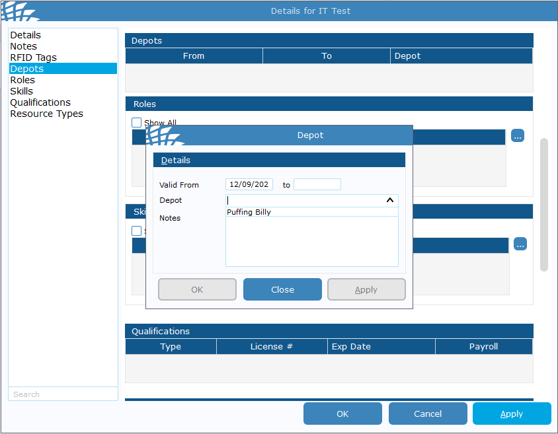This screenshot has width=558, height=434.
Task: Toggle the Skills section checkbox
Action: pyautogui.click(x=137, y=231)
